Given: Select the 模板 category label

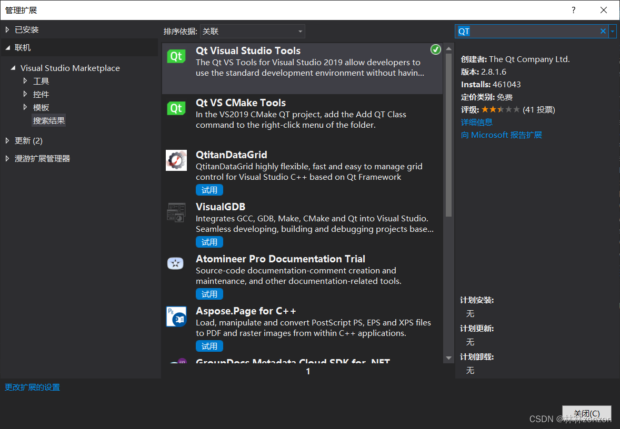Looking at the screenshot, I should (41, 107).
